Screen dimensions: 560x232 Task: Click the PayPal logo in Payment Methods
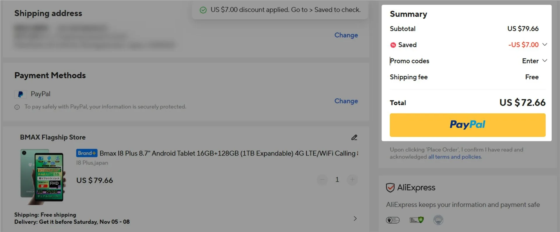pos(20,94)
